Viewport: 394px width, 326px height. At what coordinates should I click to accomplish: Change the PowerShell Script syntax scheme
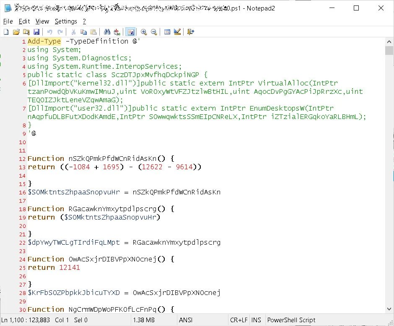click(x=291, y=320)
